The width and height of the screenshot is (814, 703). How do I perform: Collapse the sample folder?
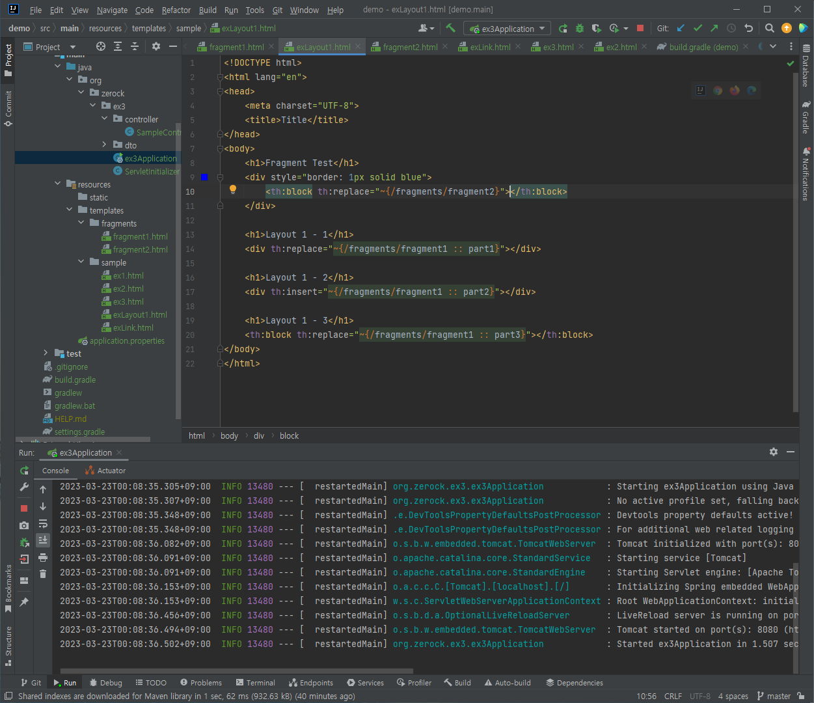pyautogui.click(x=81, y=262)
